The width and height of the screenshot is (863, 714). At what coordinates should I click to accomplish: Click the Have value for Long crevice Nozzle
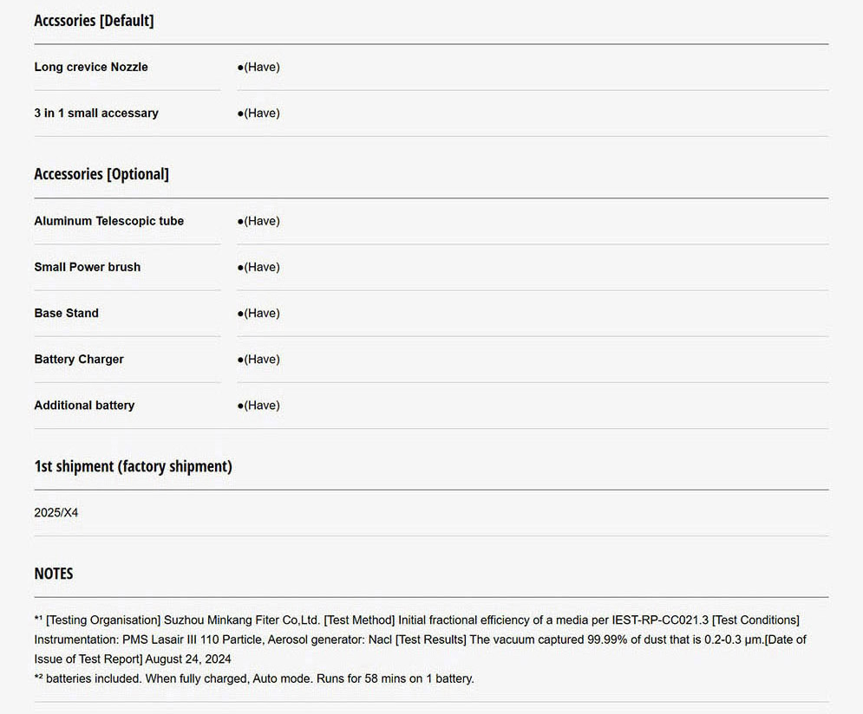(258, 67)
